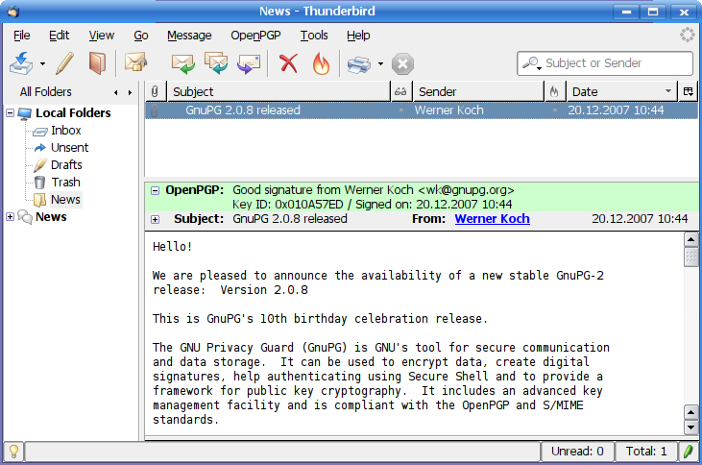This screenshot has height=465, width=702.
Task: Click the Get Mail toolbar icon
Action: (x=21, y=63)
